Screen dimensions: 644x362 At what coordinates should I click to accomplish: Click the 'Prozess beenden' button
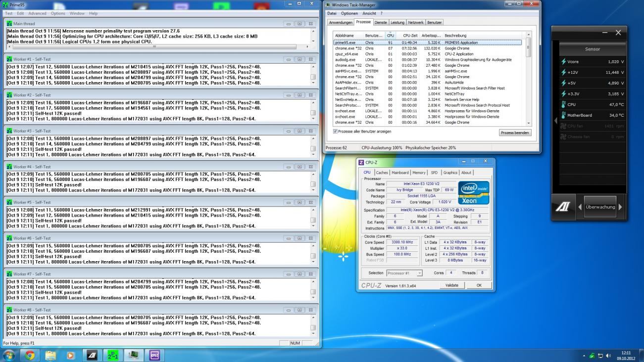pyautogui.click(x=515, y=133)
